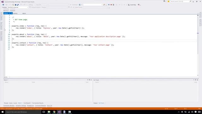Click the volume icon in system tray
202x114 pixels.
point(192,112)
